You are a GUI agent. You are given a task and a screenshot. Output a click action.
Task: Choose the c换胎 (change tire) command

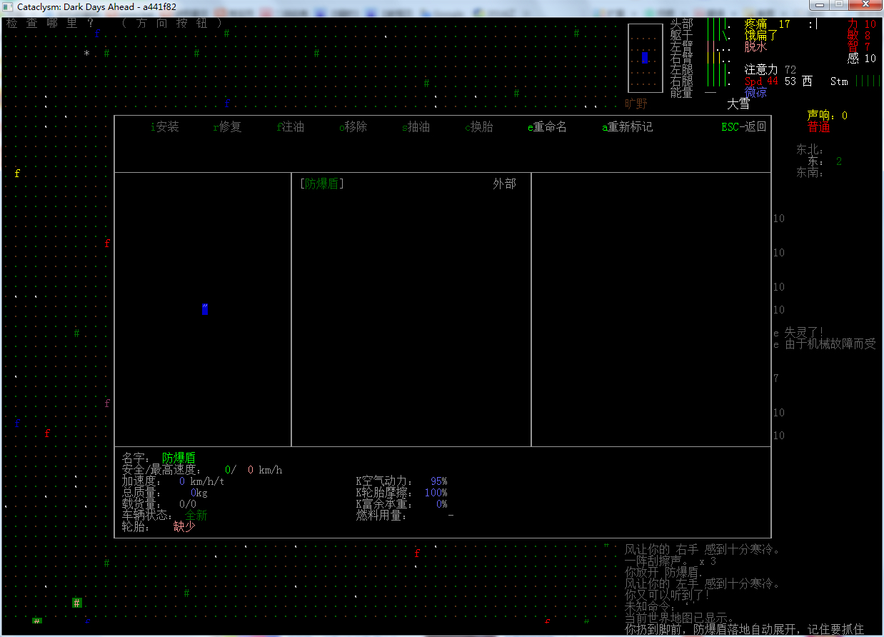tap(479, 127)
